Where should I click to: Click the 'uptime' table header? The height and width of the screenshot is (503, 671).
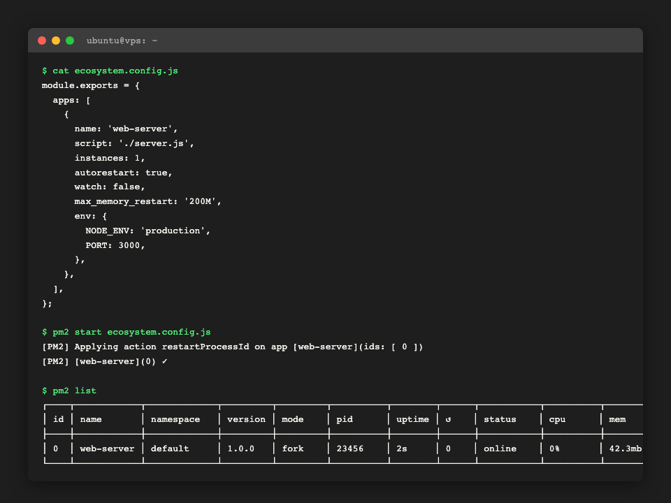(412, 420)
